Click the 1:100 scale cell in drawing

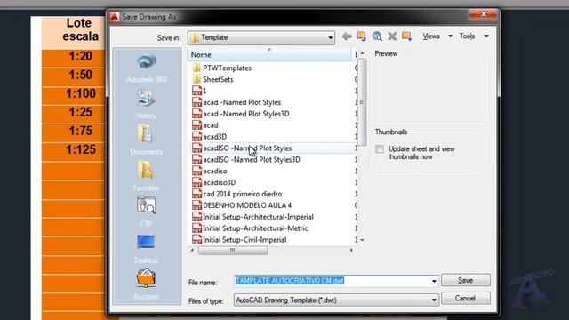[x=80, y=94]
